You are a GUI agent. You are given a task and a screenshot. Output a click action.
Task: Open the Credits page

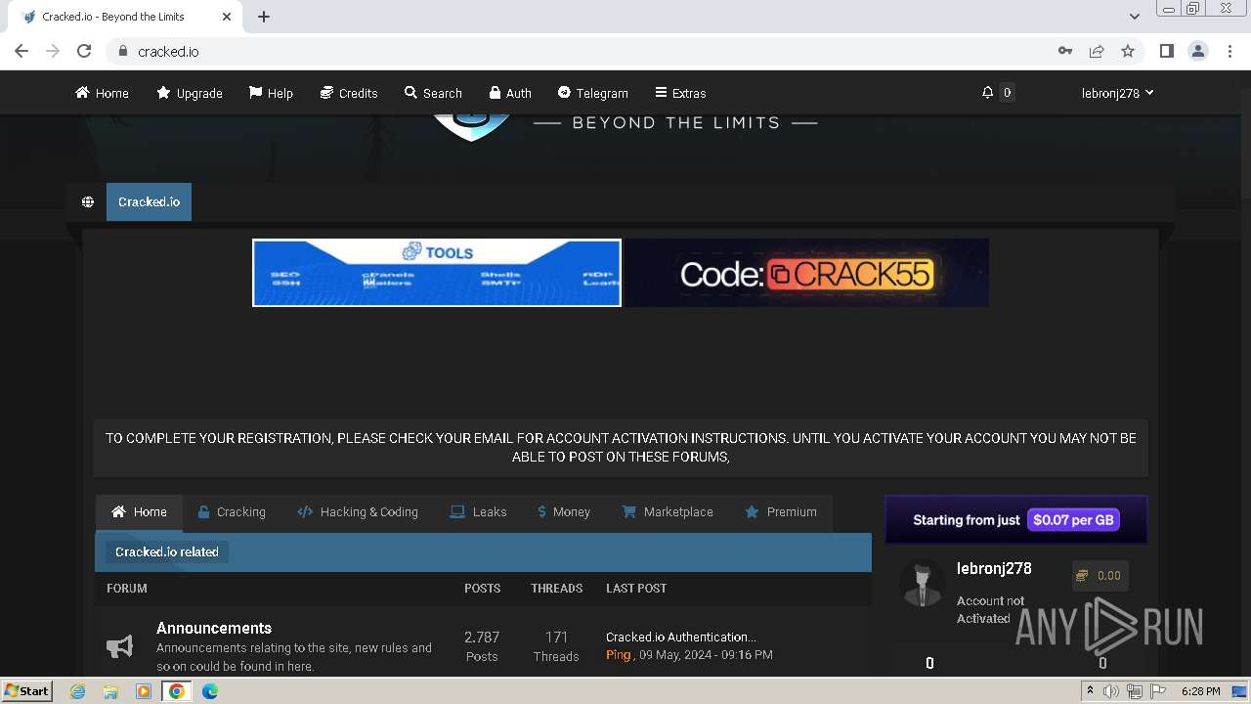349,93
